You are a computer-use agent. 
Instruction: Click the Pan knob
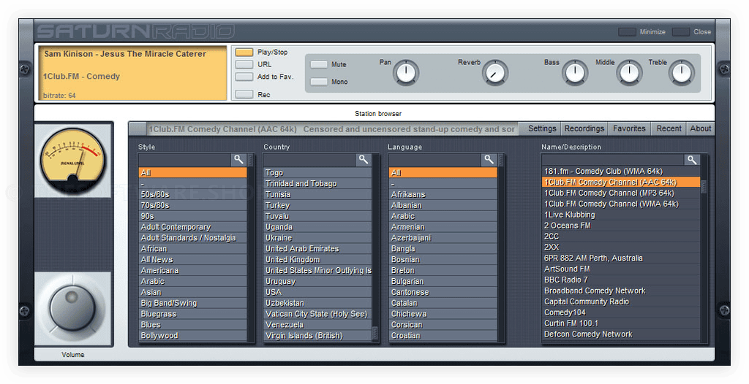(x=406, y=73)
